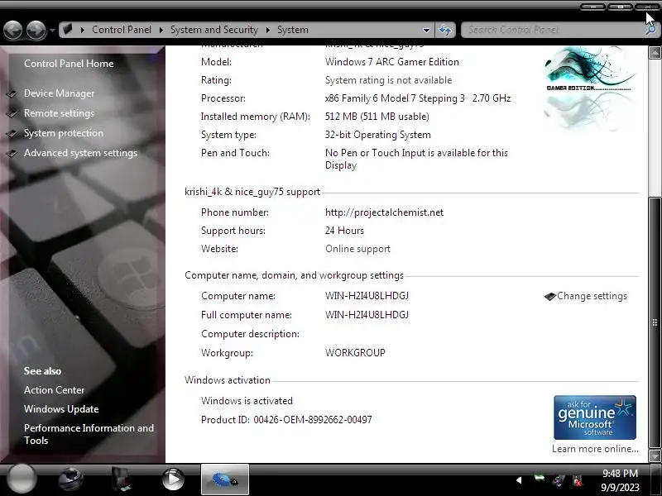662x496 pixels.
Task: Click the Back navigation arrow
Action: (13, 31)
